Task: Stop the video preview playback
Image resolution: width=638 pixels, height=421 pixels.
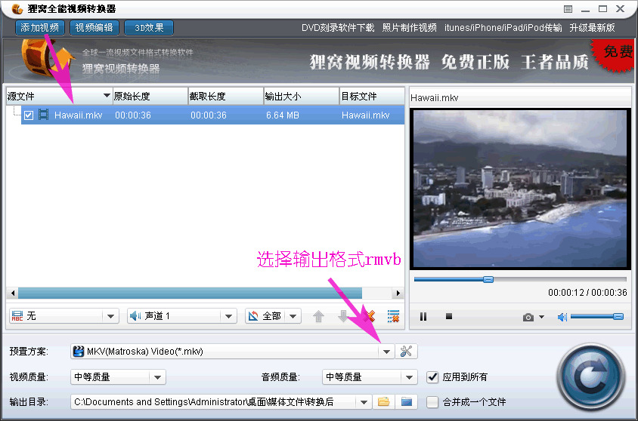Action: coord(449,316)
